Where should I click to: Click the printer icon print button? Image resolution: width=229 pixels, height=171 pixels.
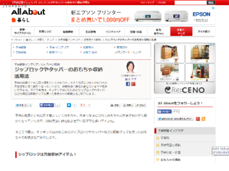[115, 105]
